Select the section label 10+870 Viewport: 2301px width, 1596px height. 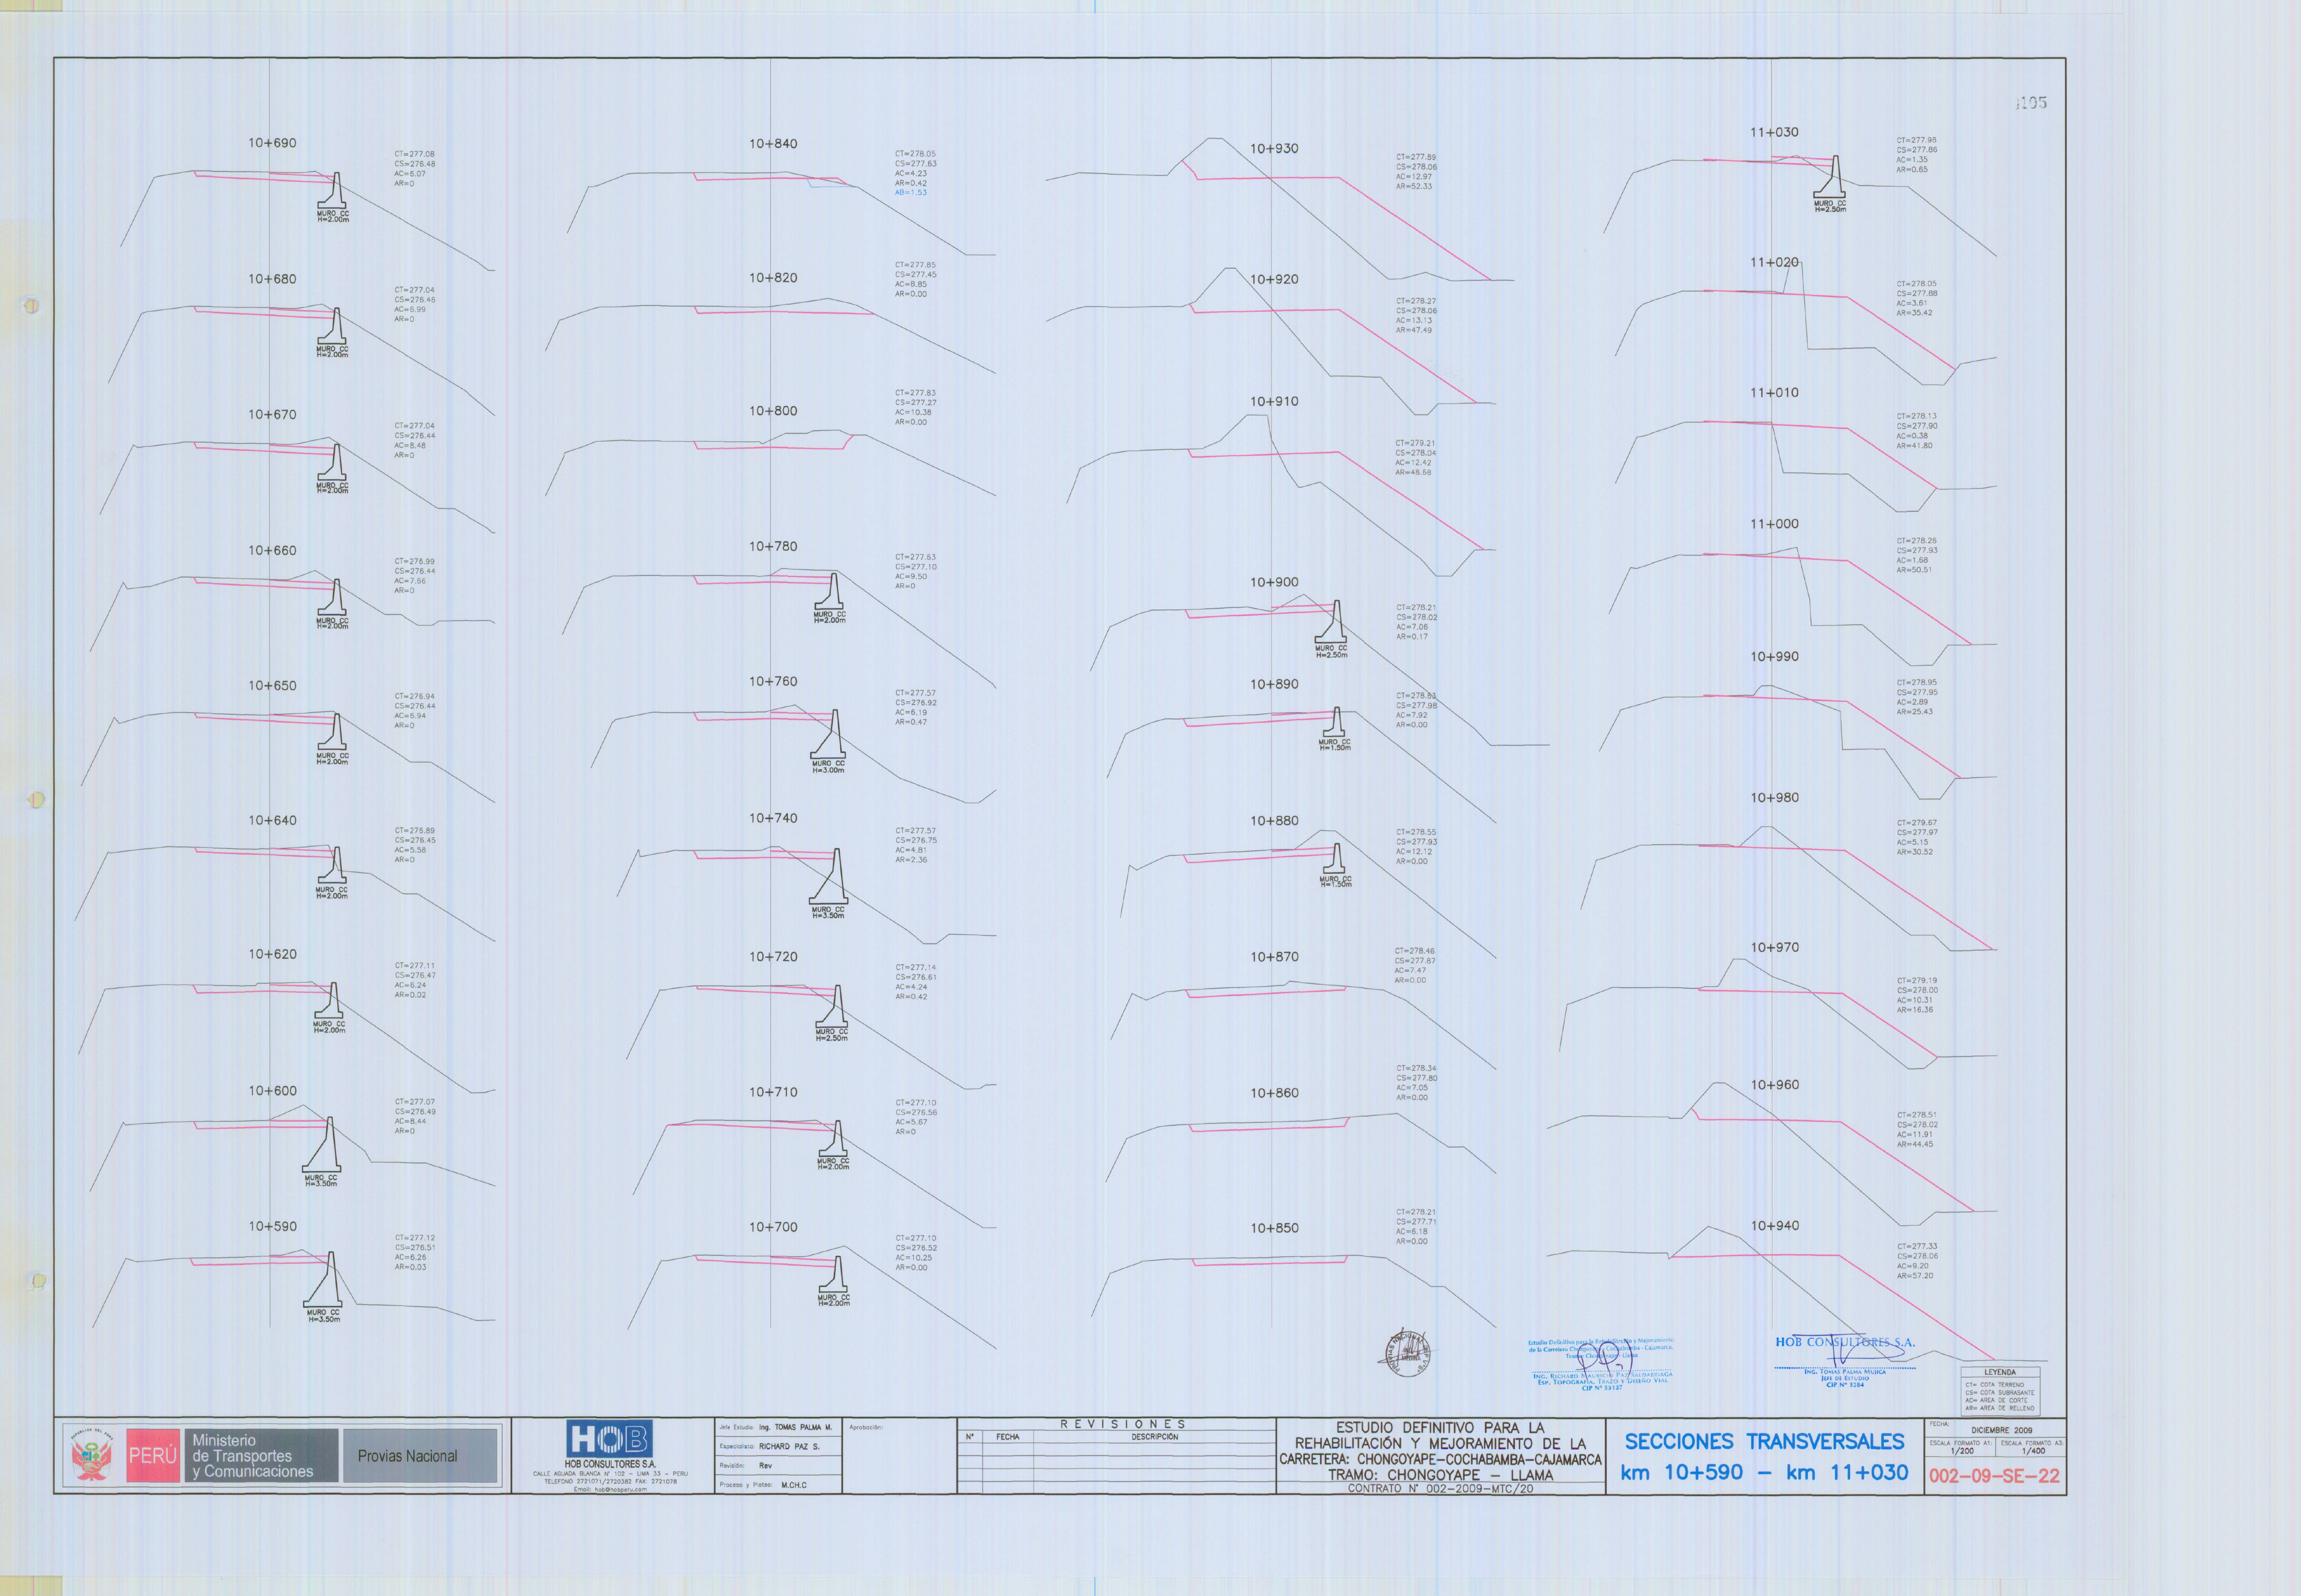click(1274, 957)
